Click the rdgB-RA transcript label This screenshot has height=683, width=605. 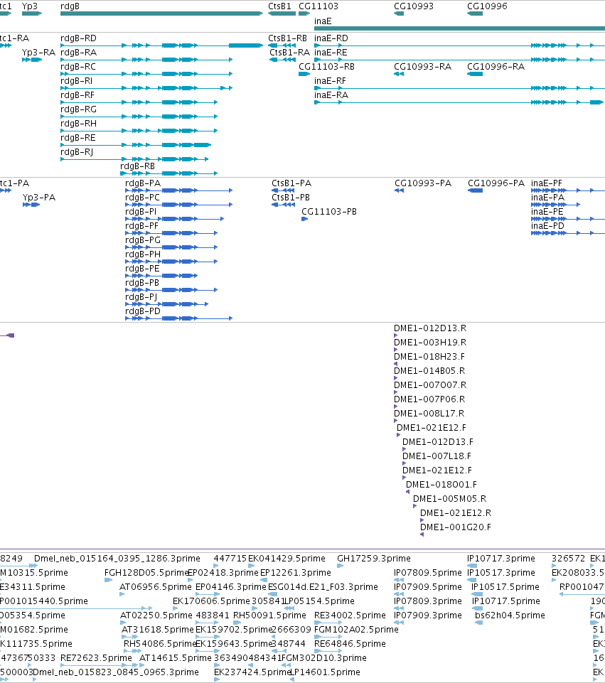(x=78, y=53)
